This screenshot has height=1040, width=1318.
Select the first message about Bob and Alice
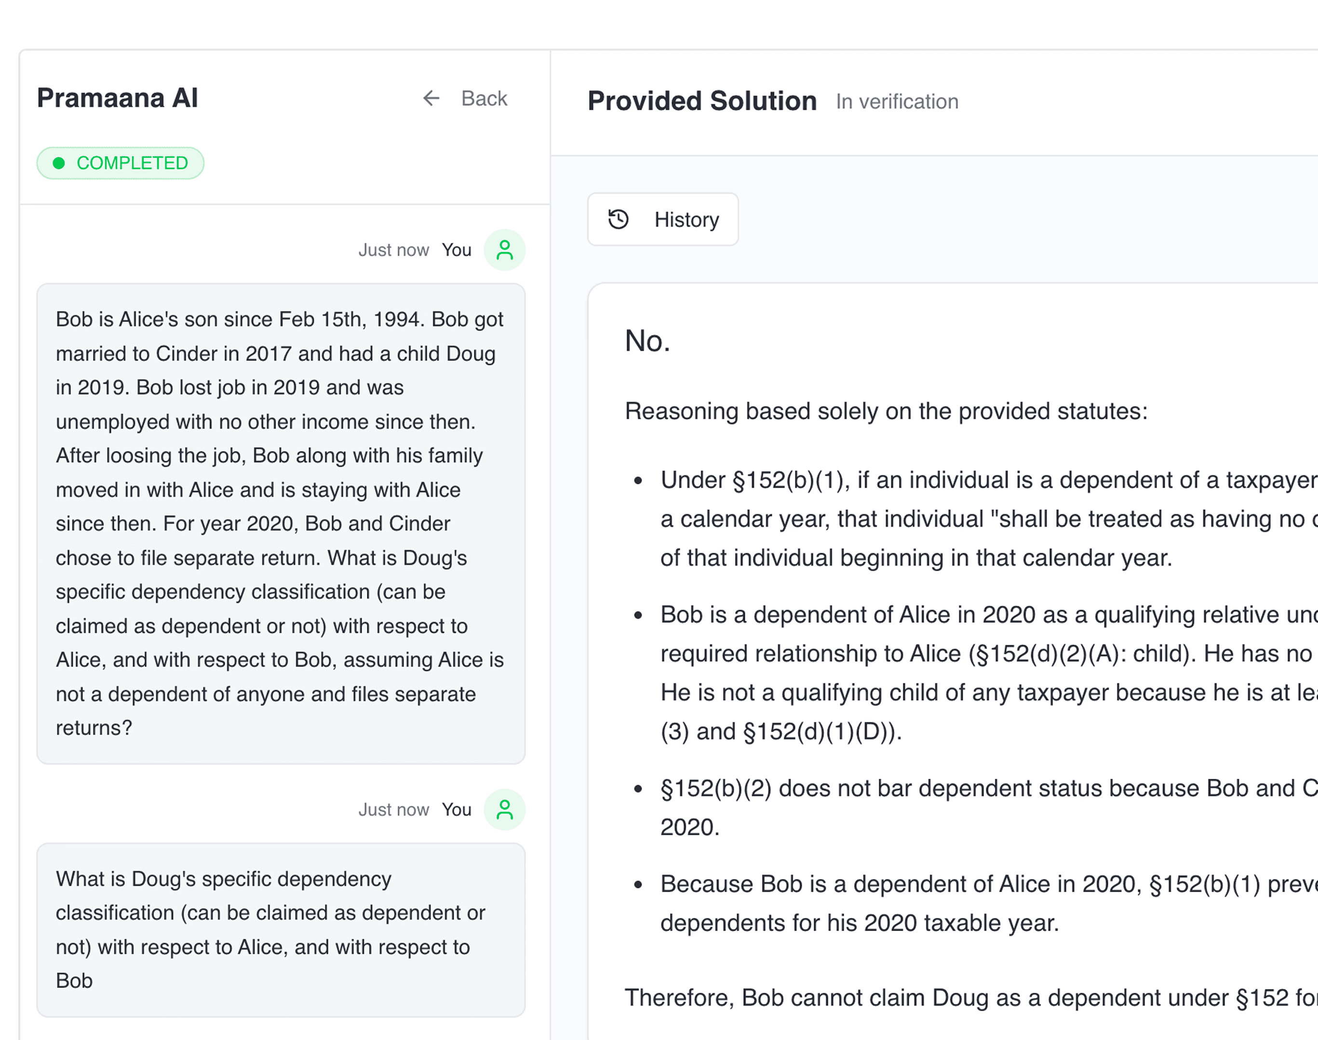[x=281, y=523]
